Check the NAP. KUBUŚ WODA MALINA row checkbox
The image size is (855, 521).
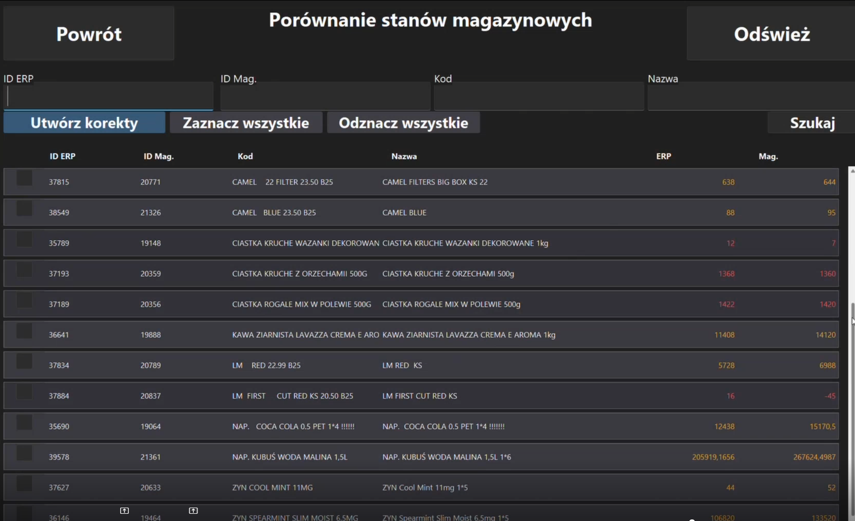[24, 453]
